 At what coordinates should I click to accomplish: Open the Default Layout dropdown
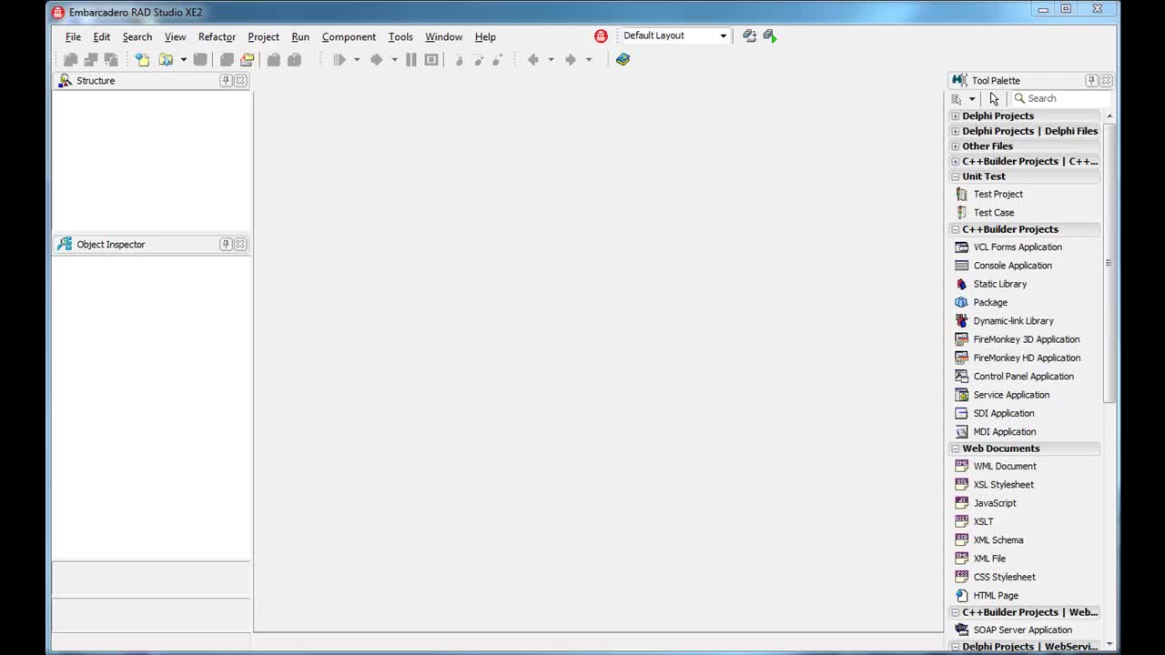pyautogui.click(x=724, y=36)
